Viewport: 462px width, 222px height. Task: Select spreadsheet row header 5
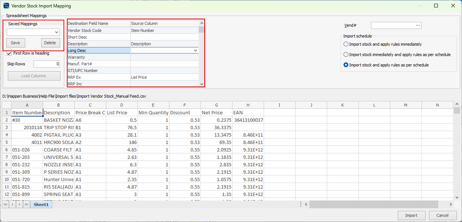[6, 142]
